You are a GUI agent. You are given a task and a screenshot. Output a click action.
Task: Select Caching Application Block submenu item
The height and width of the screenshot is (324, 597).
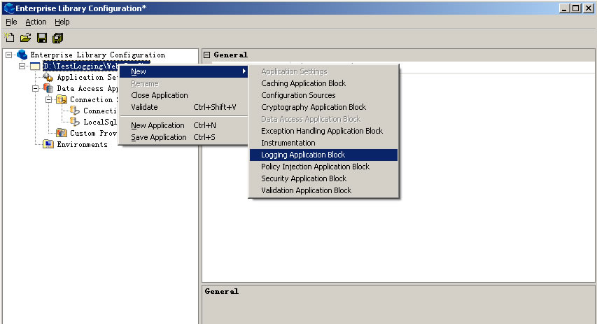[323, 83]
